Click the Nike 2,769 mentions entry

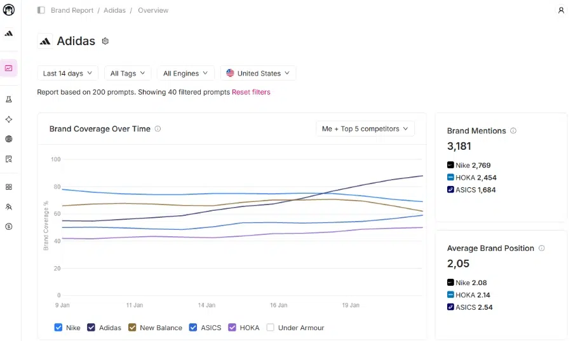(469, 165)
